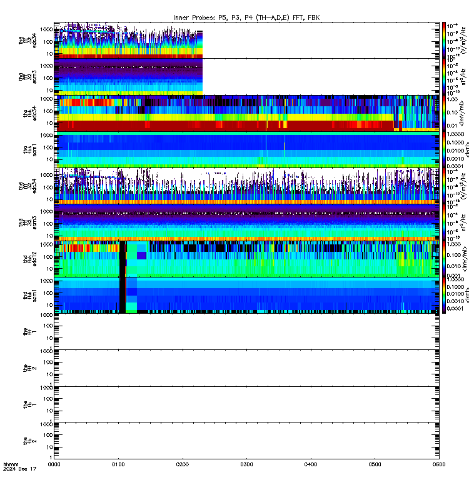Screen dimensions: 469x500
Task: Select the tha fbk edc34 axis label
Action: [x=30, y=114]
